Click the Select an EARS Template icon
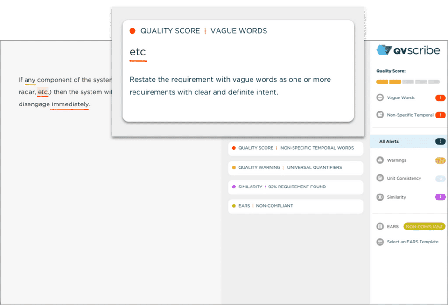Screen dimensions: 448x305 coord(380,242)
